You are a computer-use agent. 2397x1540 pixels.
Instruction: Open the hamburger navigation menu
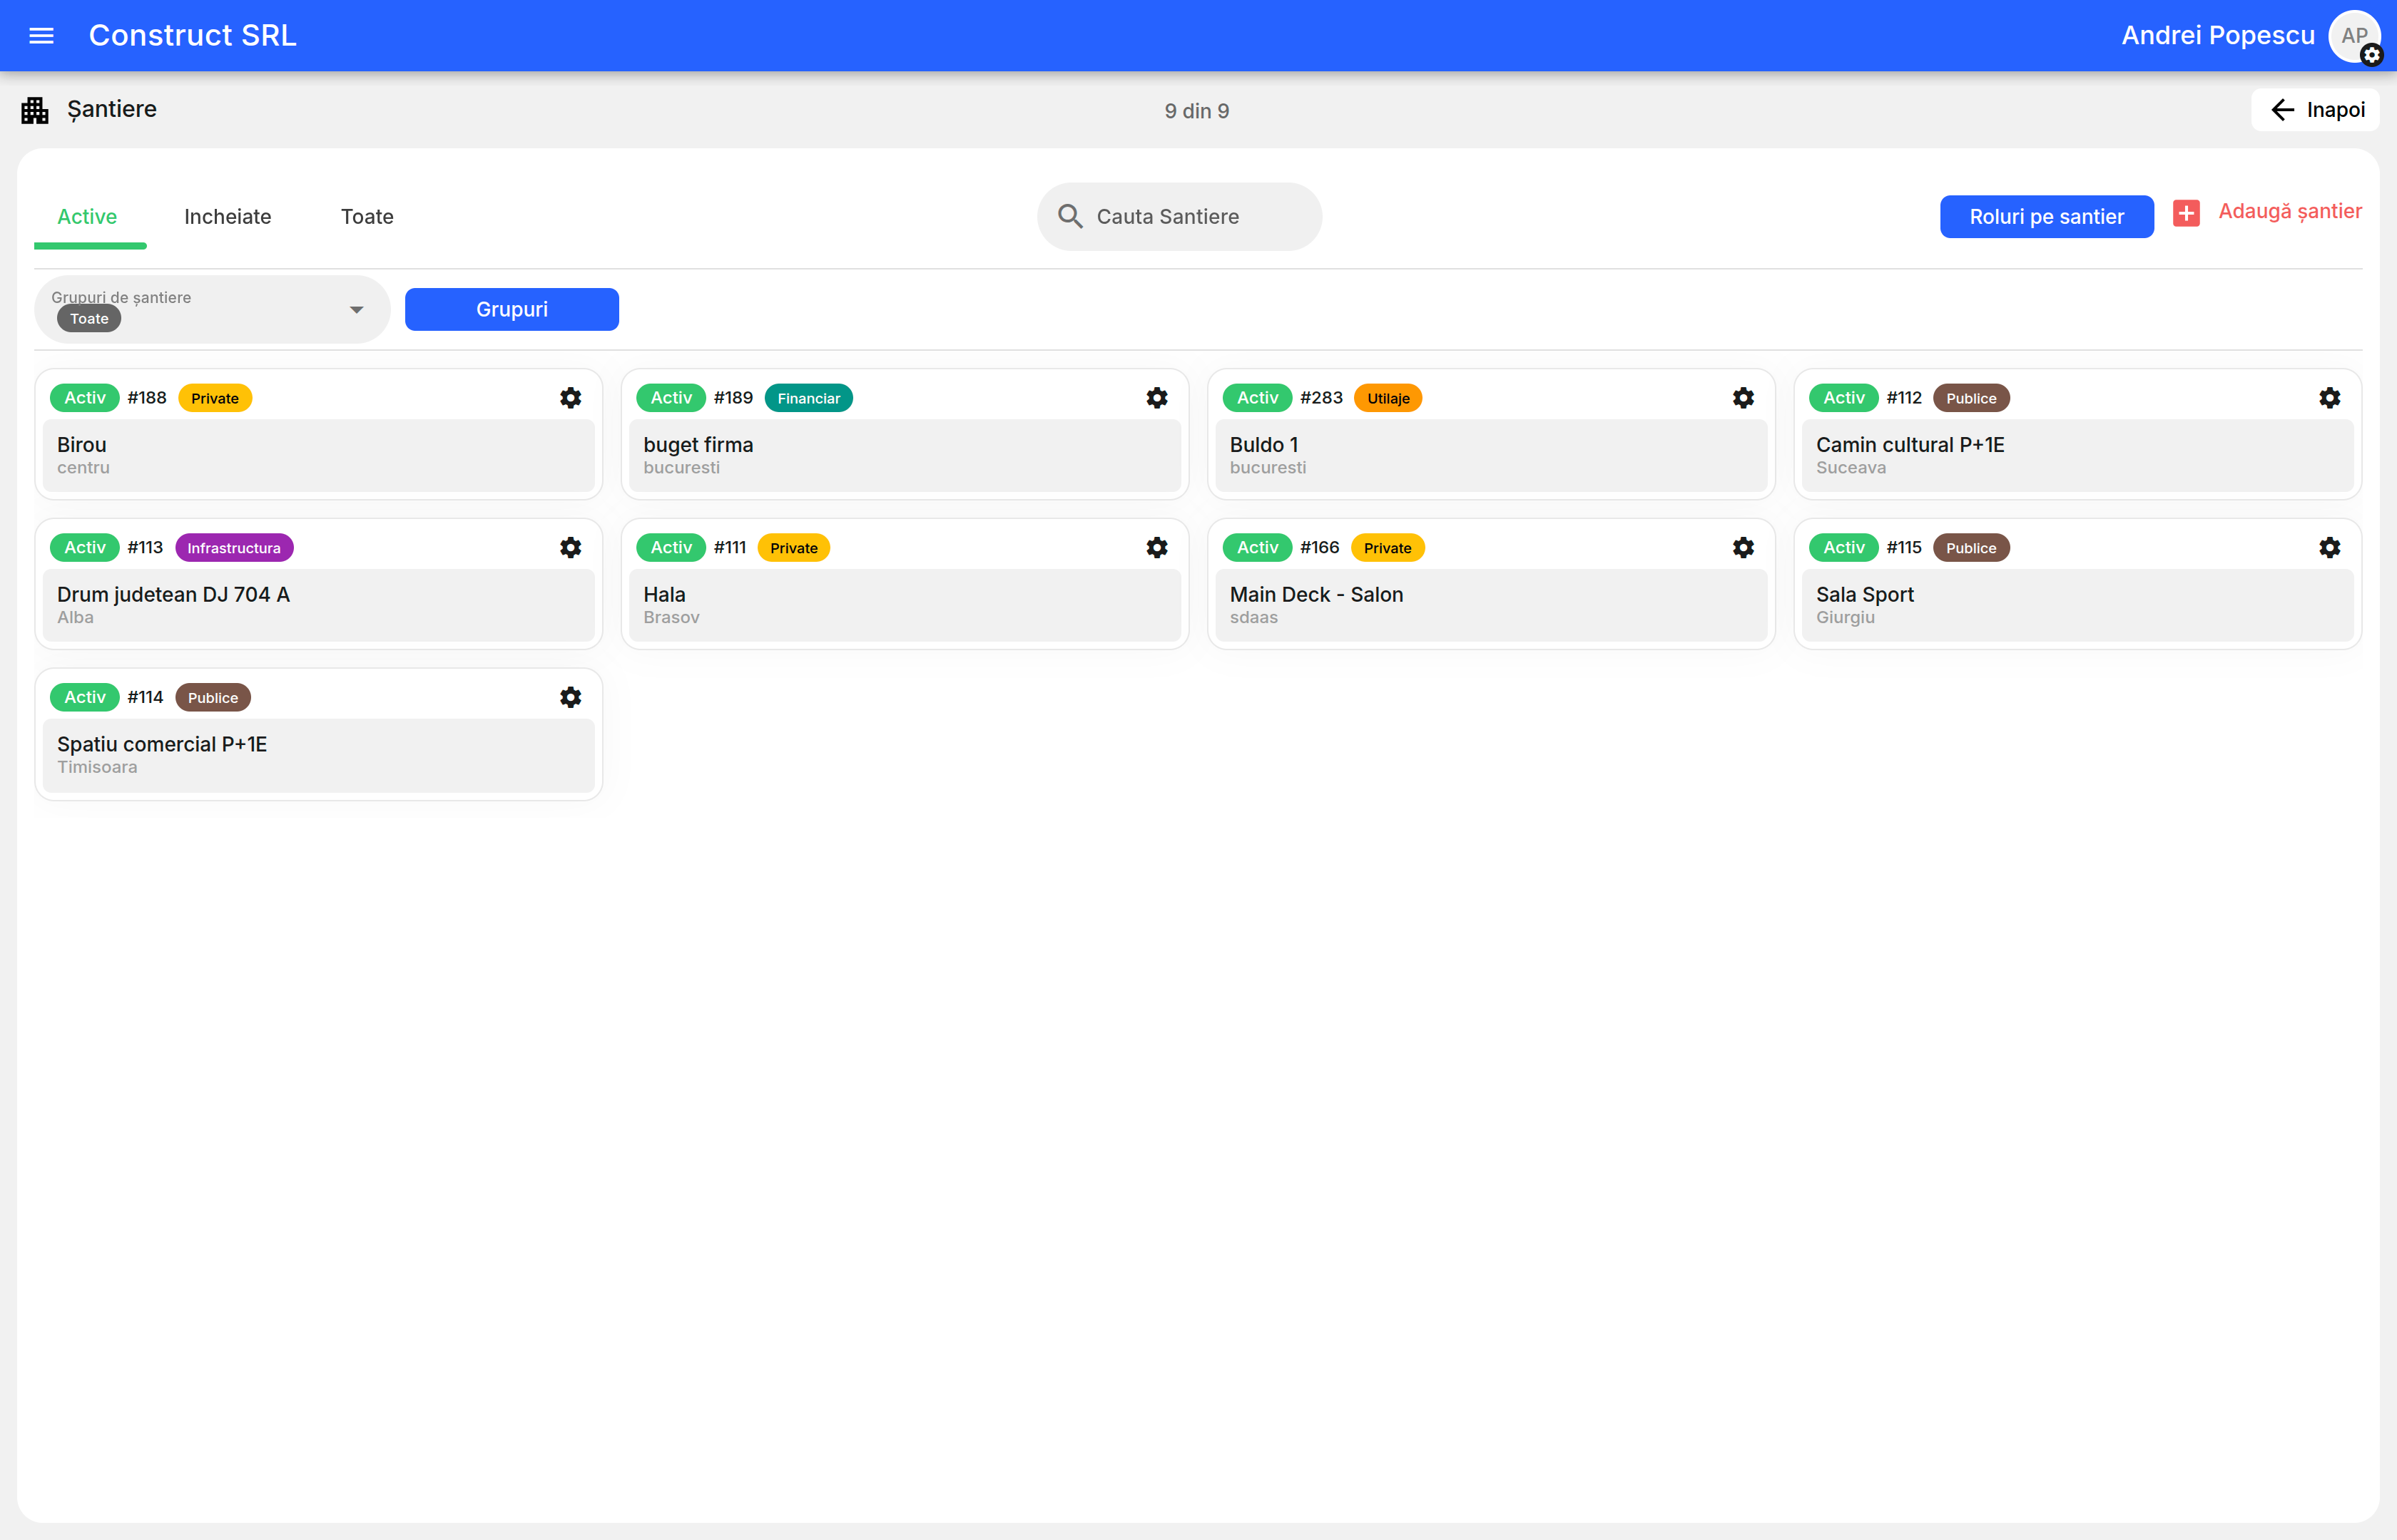pyautogui.click(x=41, y=36)
